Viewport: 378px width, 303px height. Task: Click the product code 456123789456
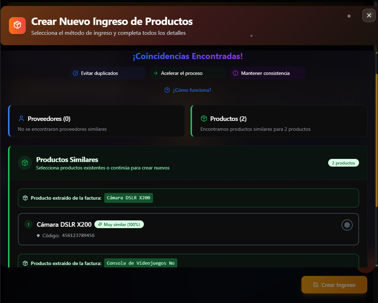click(x=78, y=236)
